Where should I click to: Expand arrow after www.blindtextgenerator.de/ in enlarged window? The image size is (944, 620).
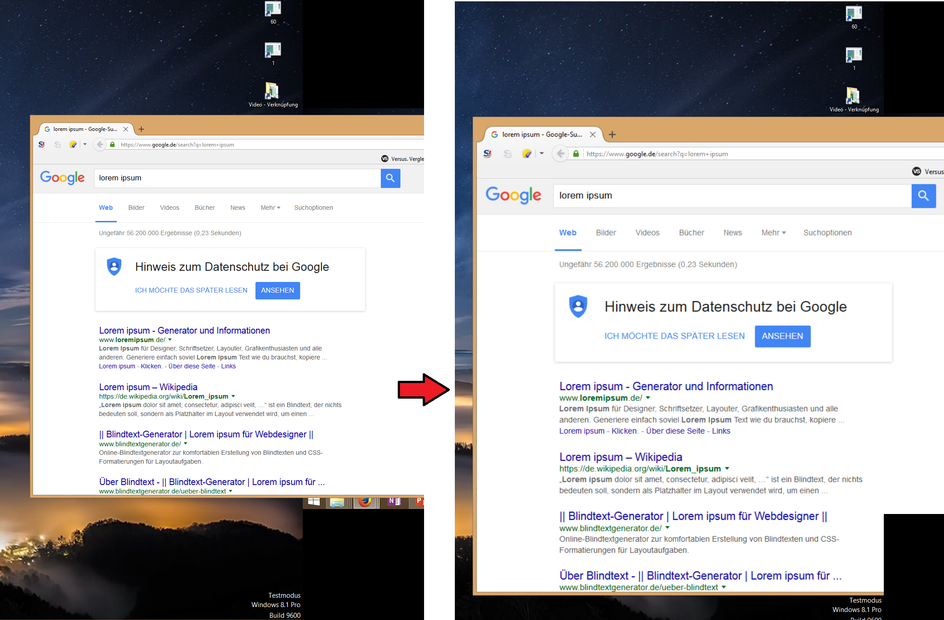click(668, 528)
